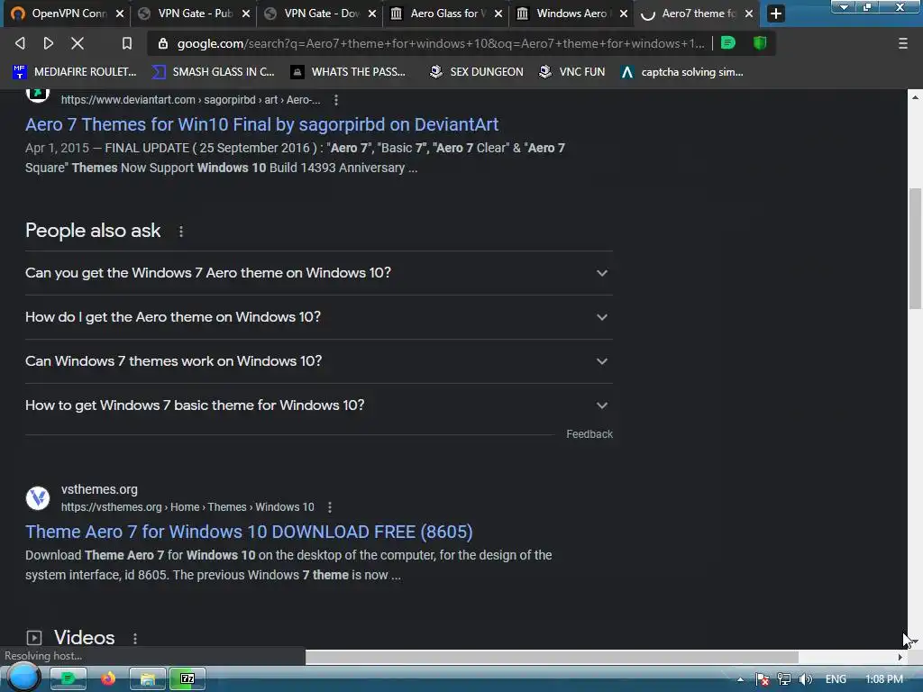
Task: Open the green chat extension icon in address bar
Action: point(728,43)
